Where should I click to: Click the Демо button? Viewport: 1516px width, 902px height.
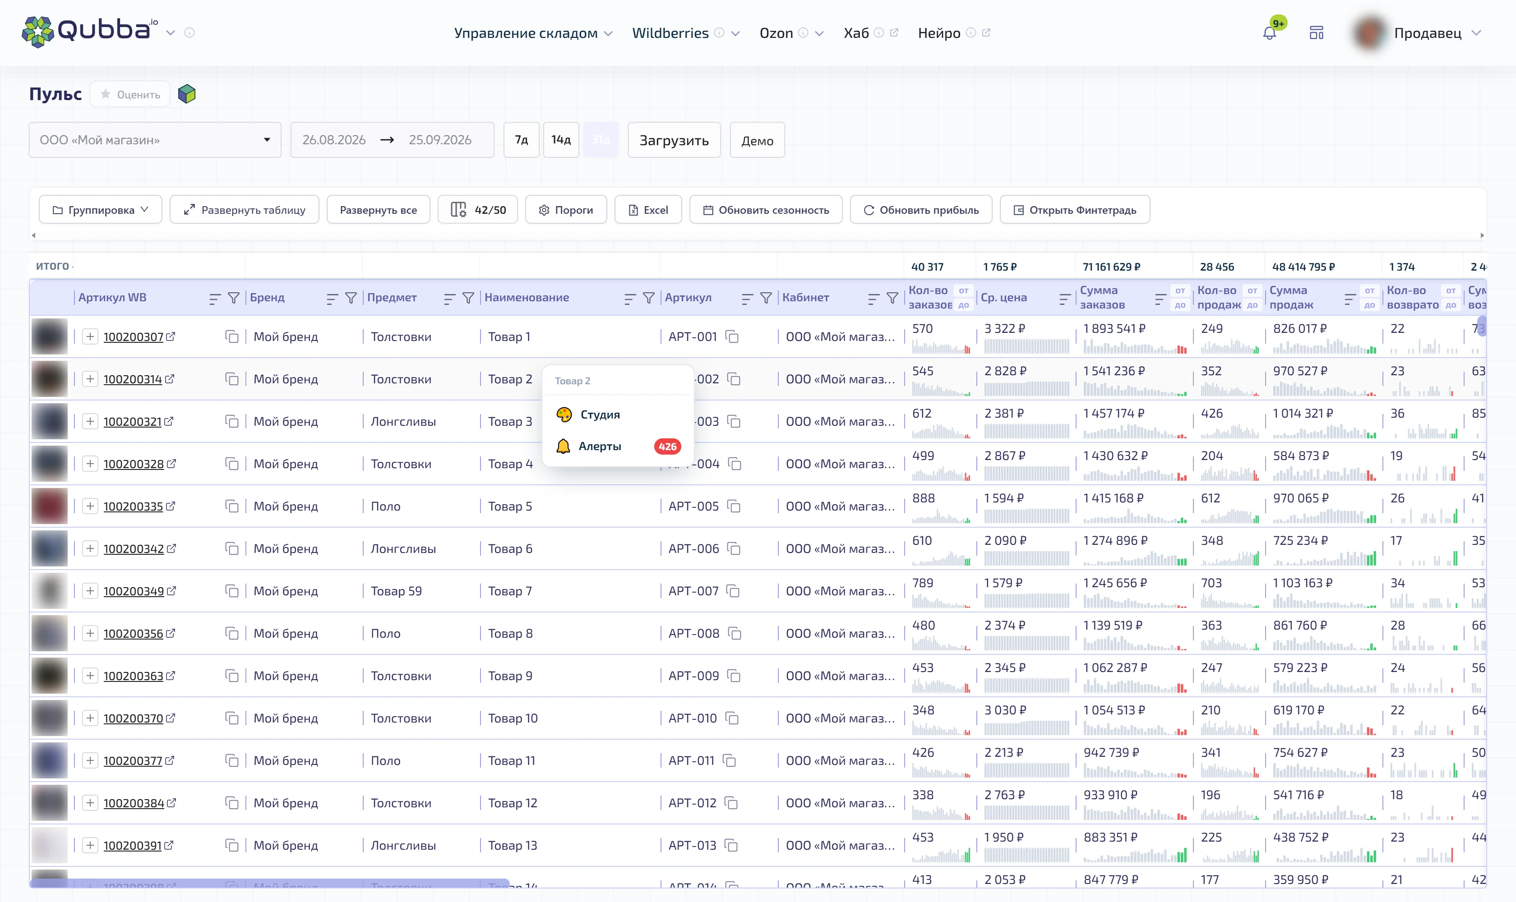click(757, 140)
